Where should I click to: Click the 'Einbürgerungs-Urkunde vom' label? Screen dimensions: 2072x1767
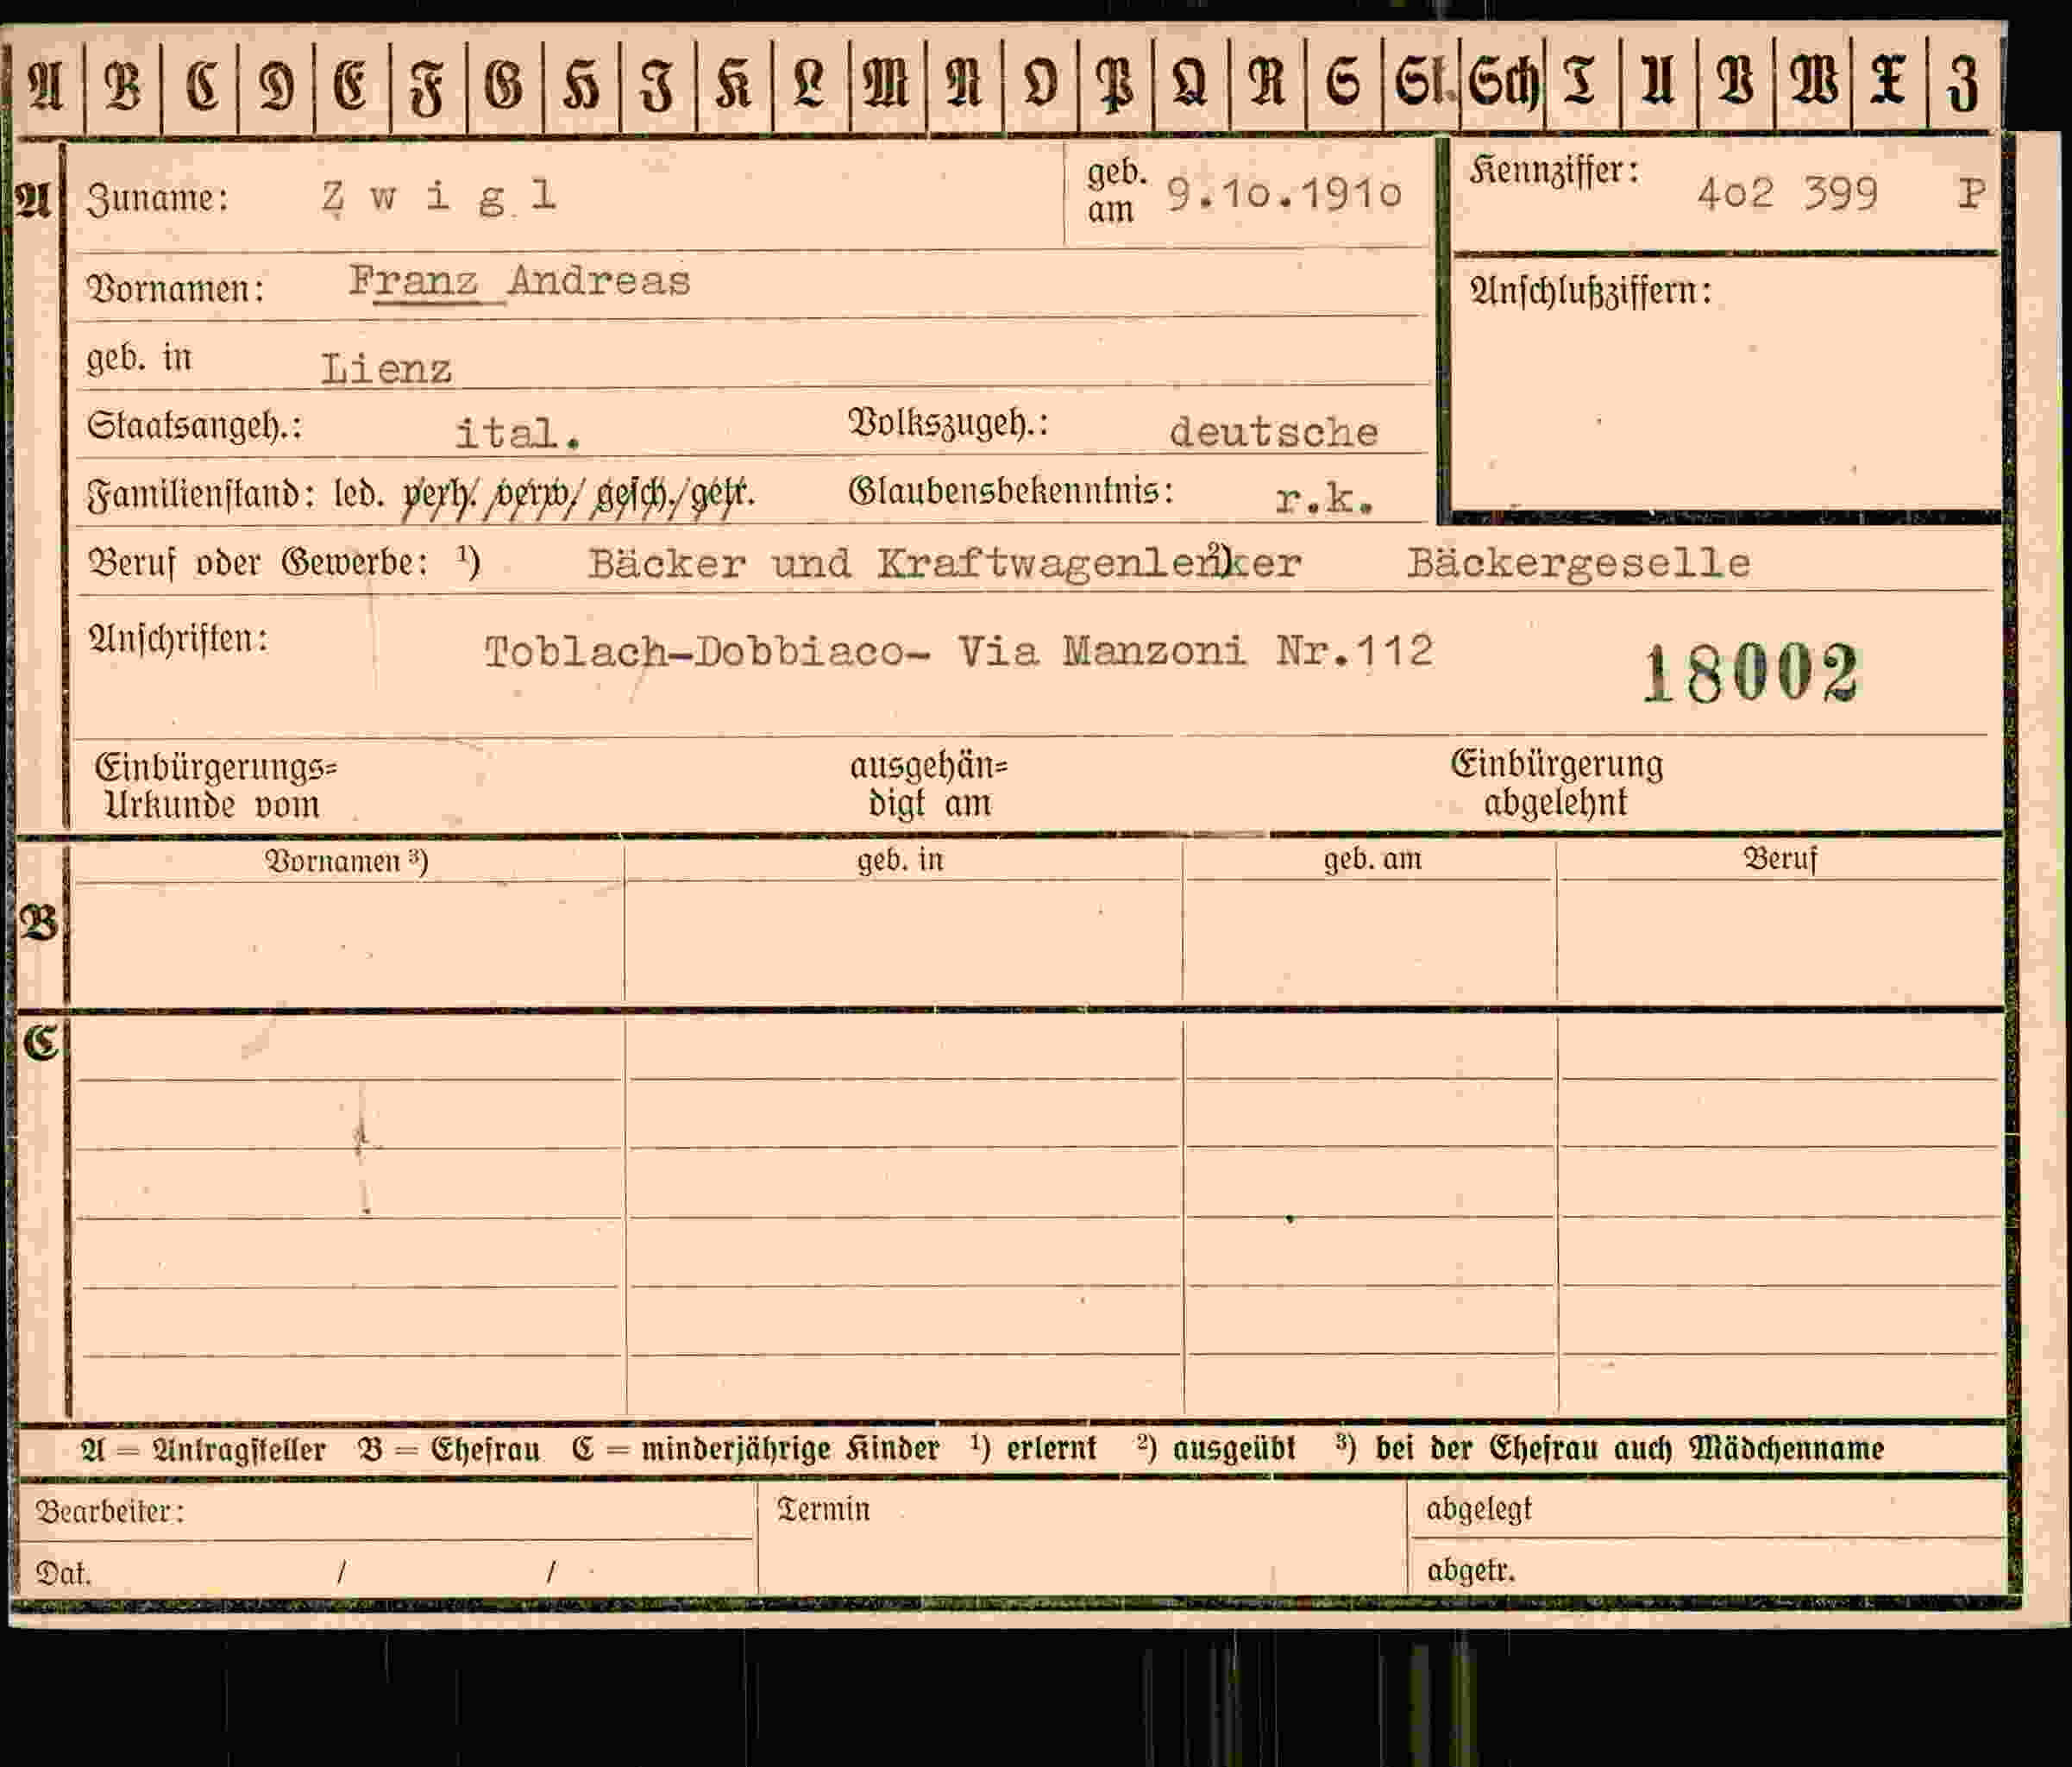(215, 786)
